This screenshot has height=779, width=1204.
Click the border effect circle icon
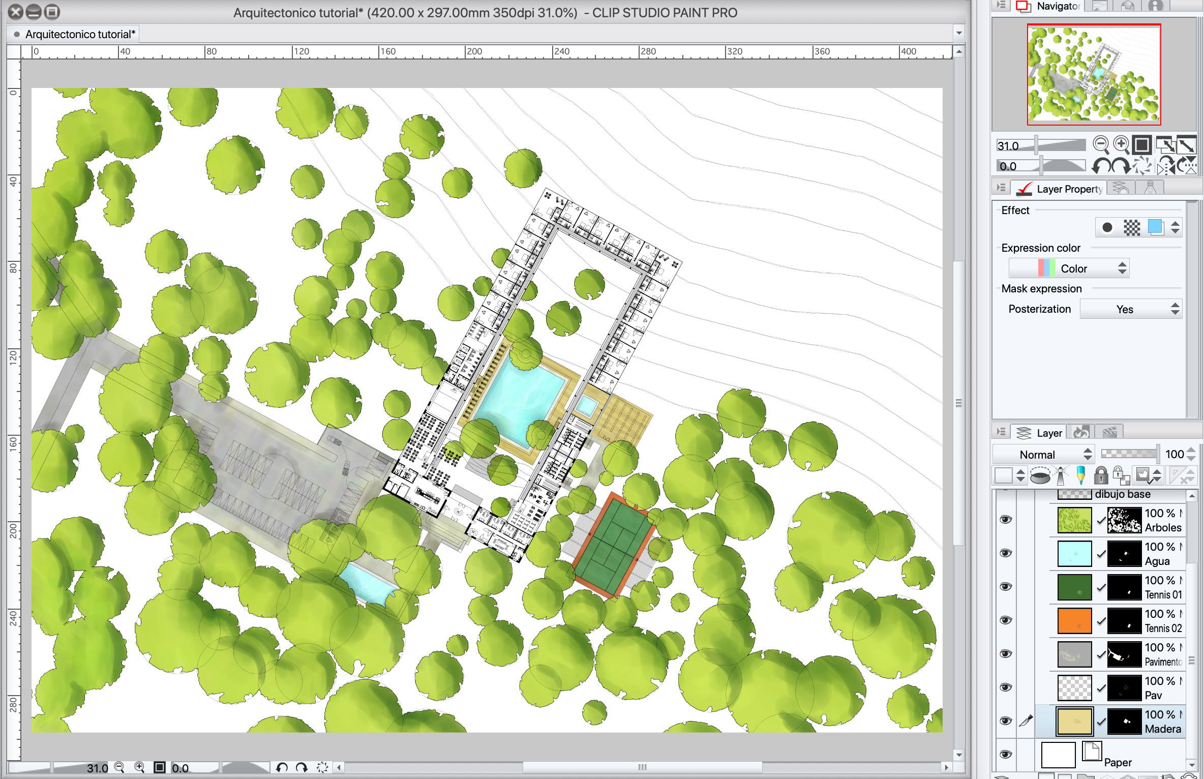pyautogui.click(x=1107, y=227)
